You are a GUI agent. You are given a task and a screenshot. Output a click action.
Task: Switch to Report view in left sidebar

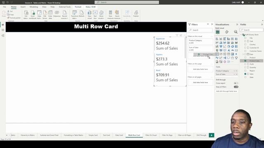pos(3,25)
